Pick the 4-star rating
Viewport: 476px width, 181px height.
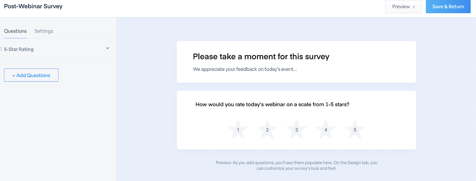(326, 130)
